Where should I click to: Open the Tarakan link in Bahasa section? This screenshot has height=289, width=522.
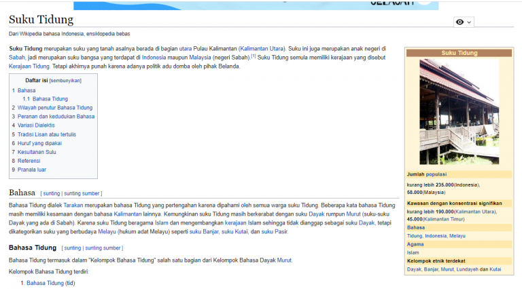click(x=73, y=206)
